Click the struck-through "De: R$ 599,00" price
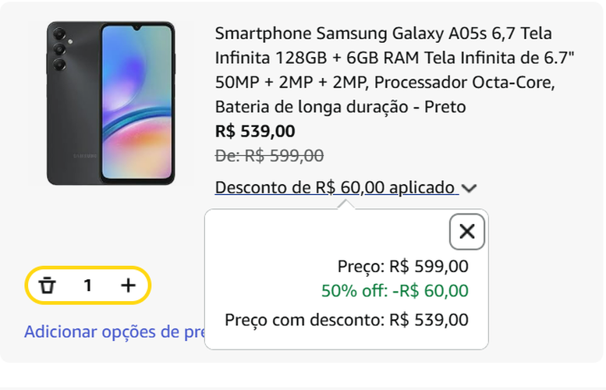Image resolution: width=606 pixels, height=390 pixels. (x=269, y=156)
